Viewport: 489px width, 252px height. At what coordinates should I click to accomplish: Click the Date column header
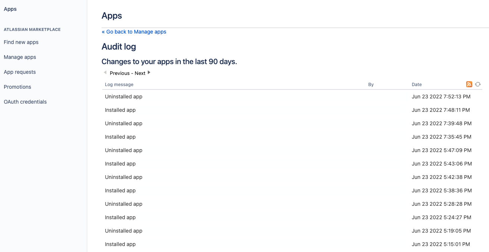(417, 85)
